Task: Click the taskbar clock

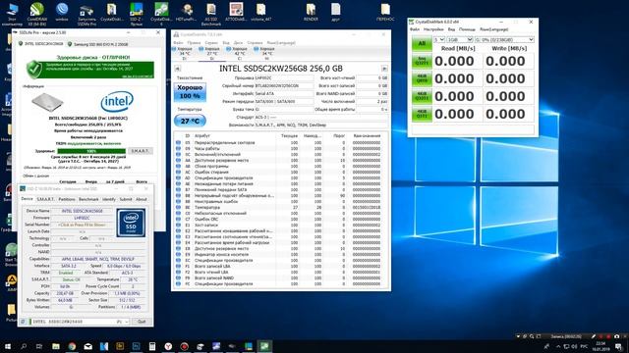Action: [x=600, y=346]
